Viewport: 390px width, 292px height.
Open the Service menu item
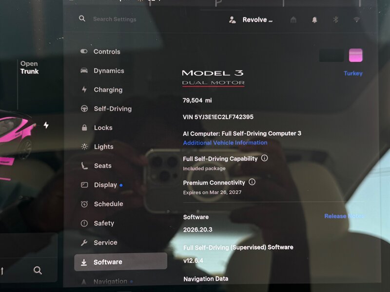pos(105,242)
